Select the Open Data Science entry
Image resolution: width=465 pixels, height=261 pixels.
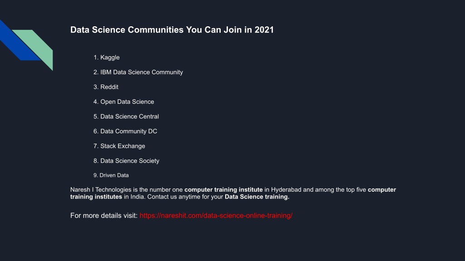(x=127, y=102)
